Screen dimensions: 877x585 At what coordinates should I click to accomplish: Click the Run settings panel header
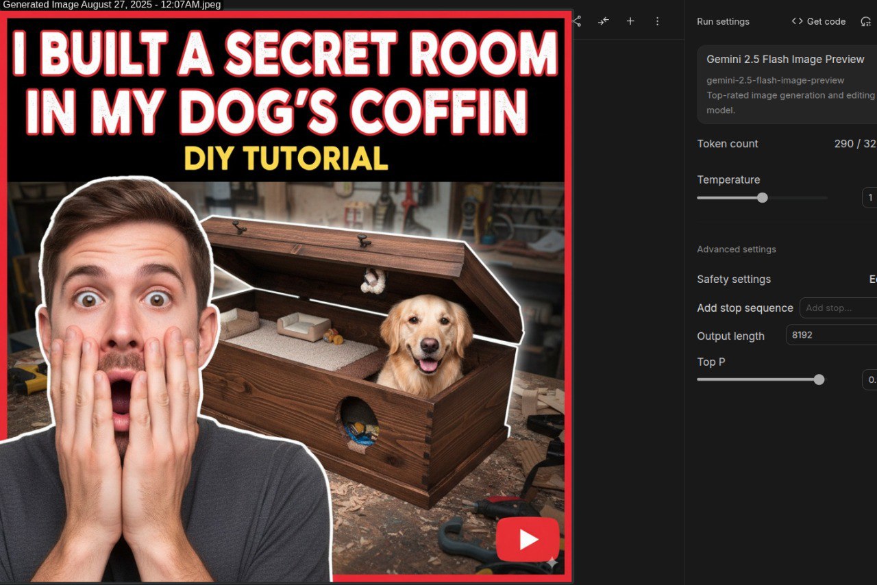pyautogui.click(x=723, y=21)
